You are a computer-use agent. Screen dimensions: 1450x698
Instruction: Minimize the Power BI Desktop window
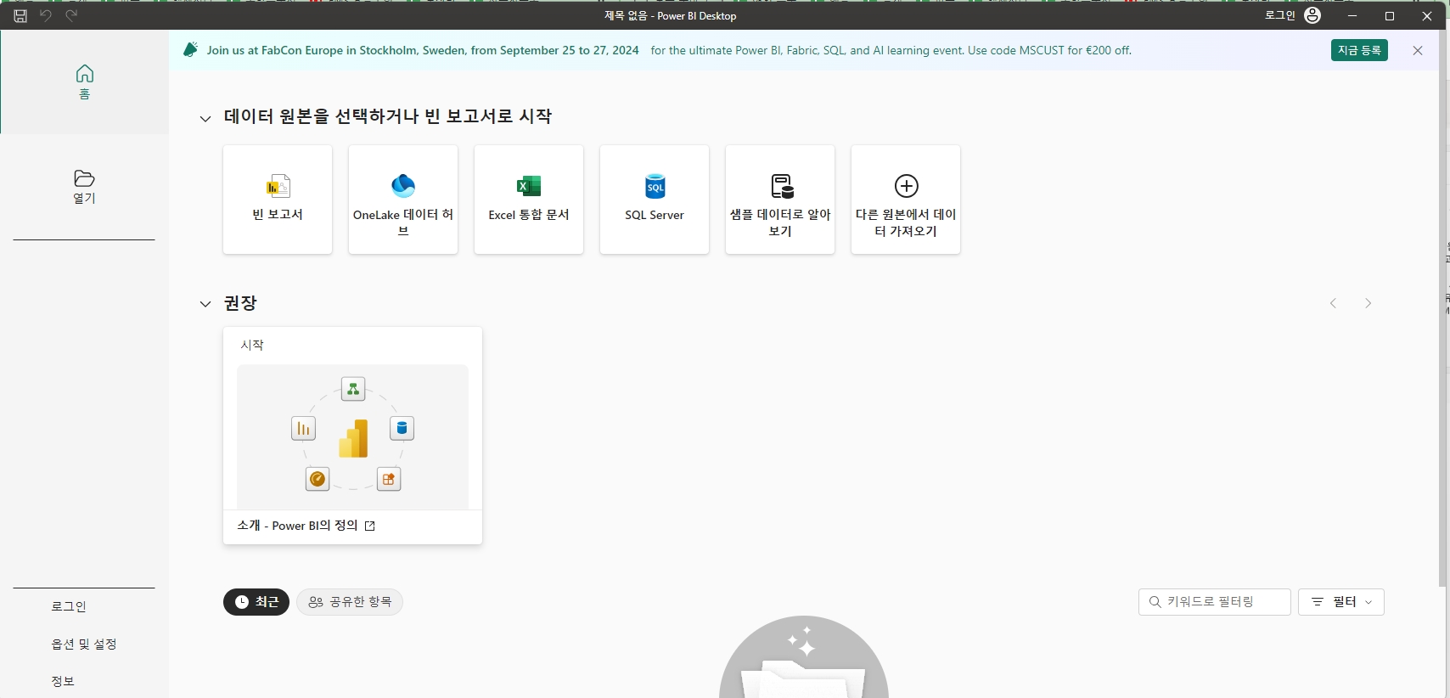pyautogui.click(x=1352, y=15)
